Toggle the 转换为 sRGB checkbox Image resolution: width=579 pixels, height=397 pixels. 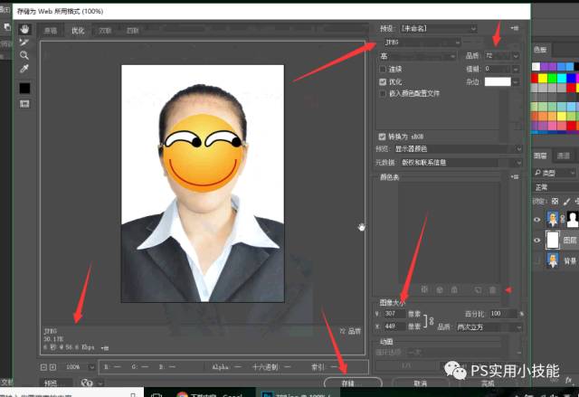point(382,137)
